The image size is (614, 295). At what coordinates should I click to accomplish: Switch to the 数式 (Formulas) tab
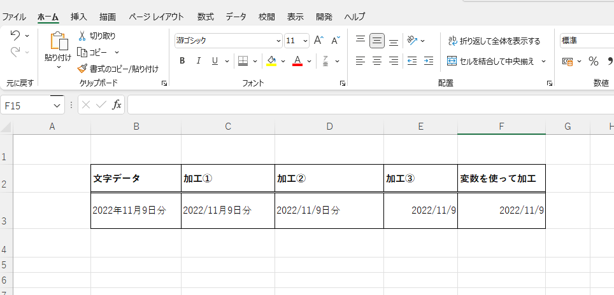coord(205,17)
